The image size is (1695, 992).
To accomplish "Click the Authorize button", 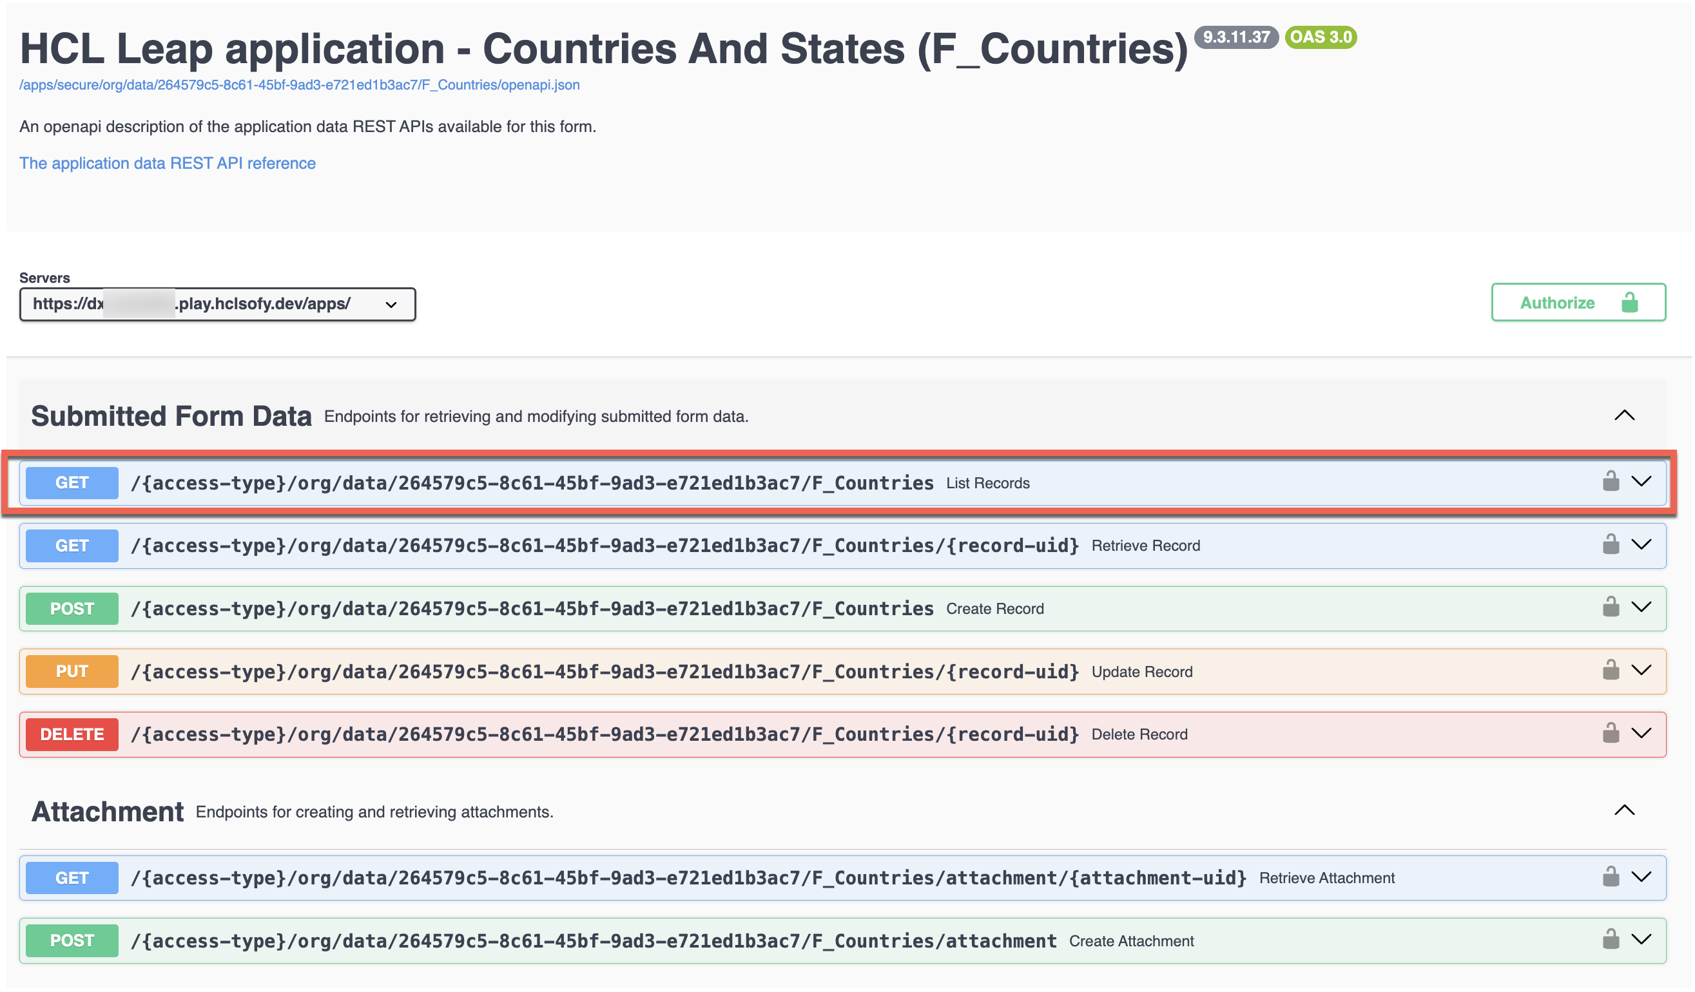I will (1578, 303).
